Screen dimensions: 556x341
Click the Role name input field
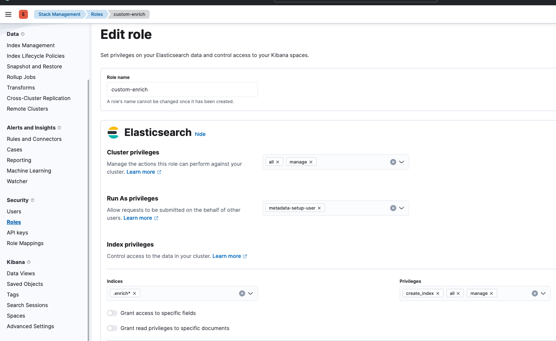coord(182,89)
